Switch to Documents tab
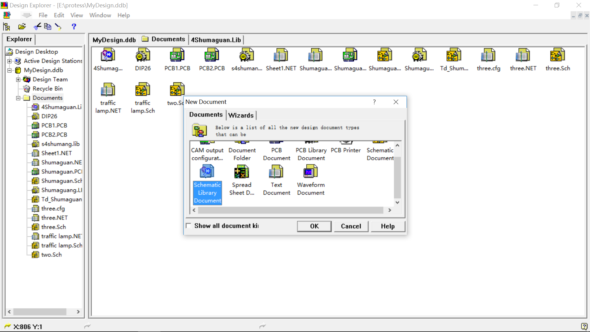The width and height of the screenshot is (590, 332). 206,114
